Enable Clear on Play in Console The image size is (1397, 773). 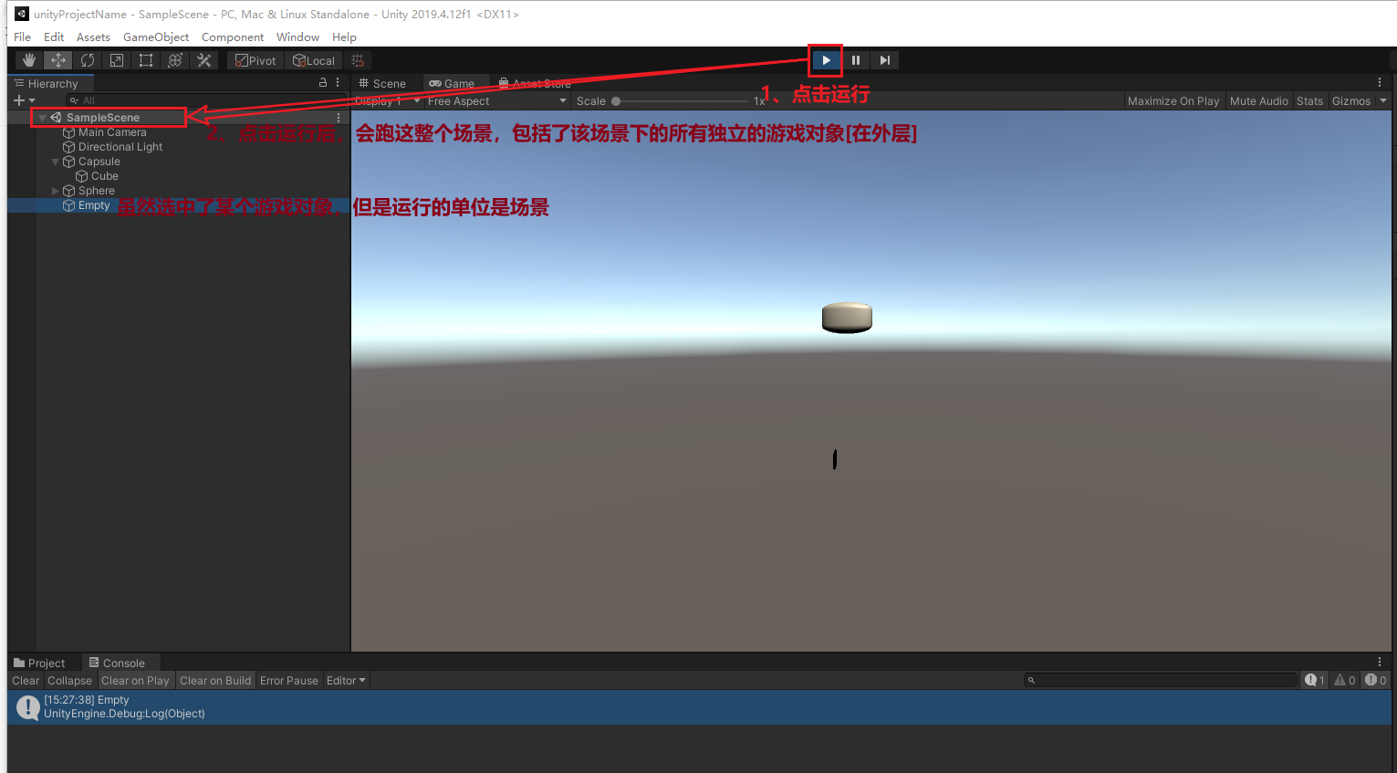(x=135, y=681)
